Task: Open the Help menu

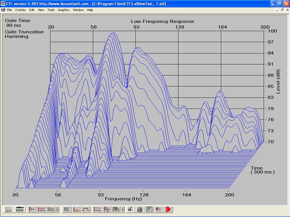Action: 90,10
